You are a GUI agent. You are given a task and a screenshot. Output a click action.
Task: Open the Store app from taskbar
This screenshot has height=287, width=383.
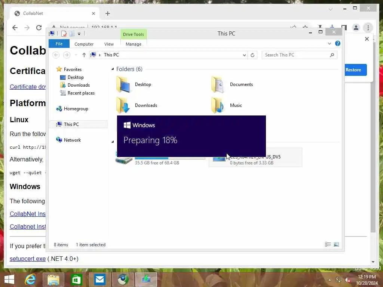76,280
